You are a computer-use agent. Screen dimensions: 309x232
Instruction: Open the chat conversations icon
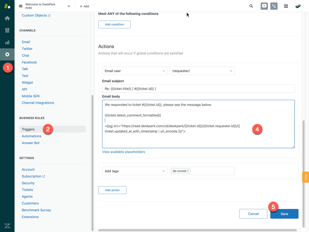(x=264, y=6)
